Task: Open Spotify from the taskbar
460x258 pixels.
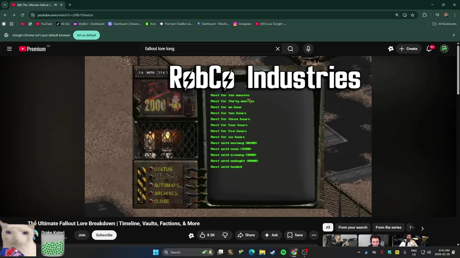Action: [x=283, y=252]
